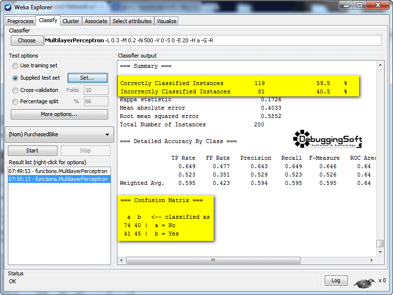The height and width of the screenshot is (295, 393).
Task: Click the Total Number of Instances line
Action: (x=192, y=125)
